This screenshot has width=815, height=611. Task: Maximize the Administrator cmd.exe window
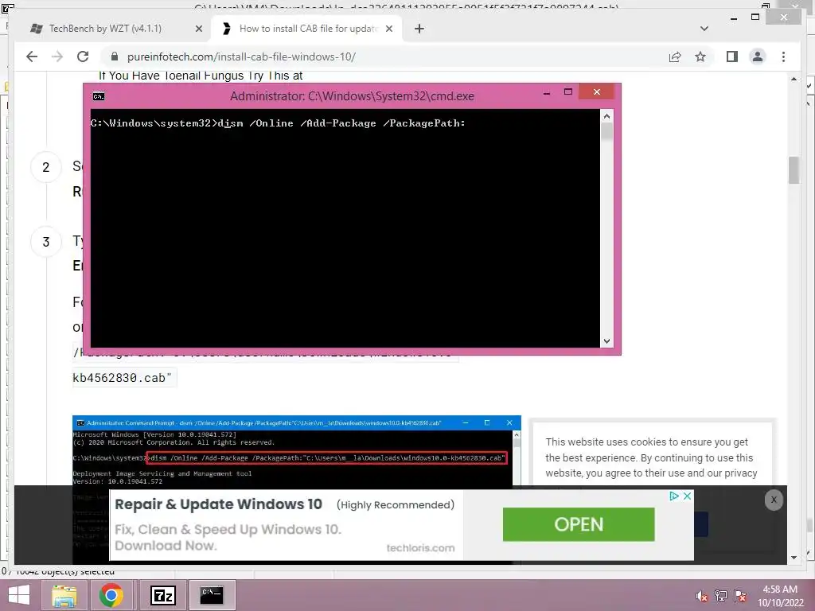pyautogui.click(x=568, y=92)
